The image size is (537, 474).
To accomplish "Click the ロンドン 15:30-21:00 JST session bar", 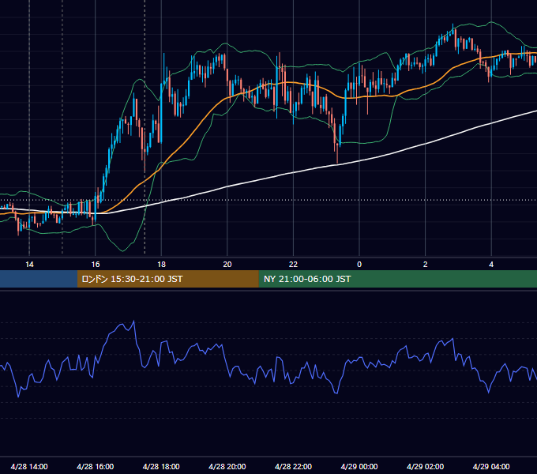I will (x=167, y=279).
